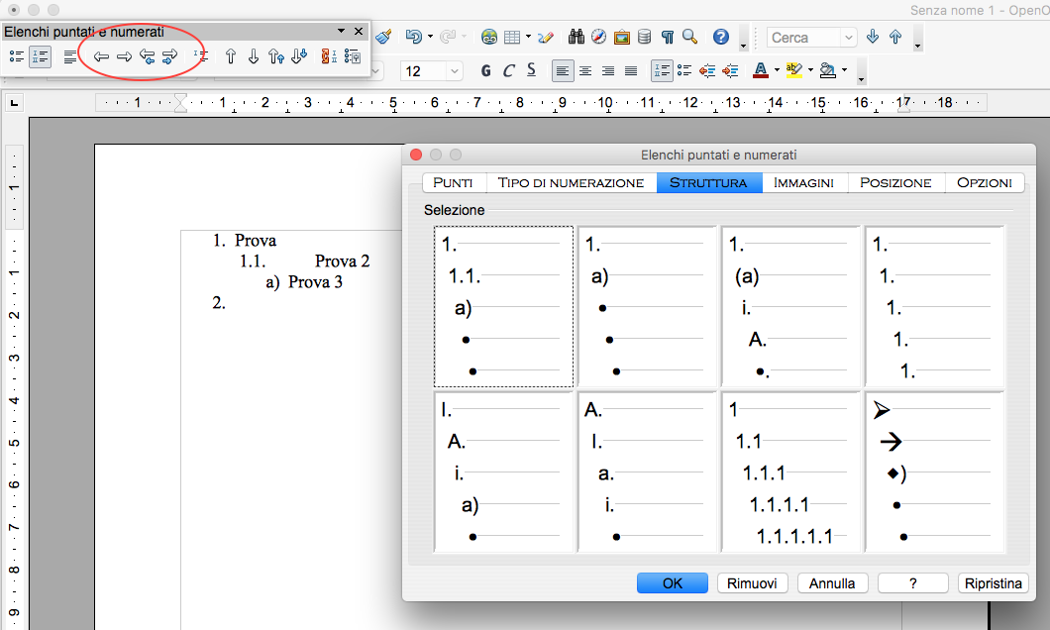1050x630 pixels.
Task: Demote one level with subpoints icon
Action: tap(170, 56)
